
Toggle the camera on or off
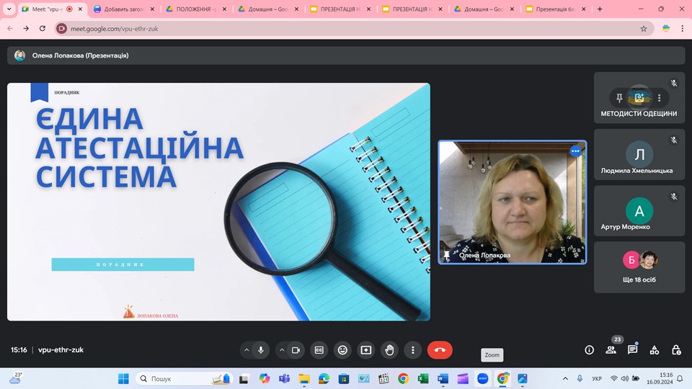pos(296,350)
